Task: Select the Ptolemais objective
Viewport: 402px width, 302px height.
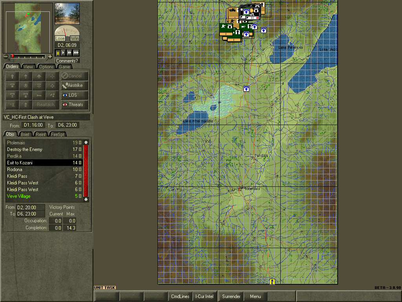Action: pos(44,142)
